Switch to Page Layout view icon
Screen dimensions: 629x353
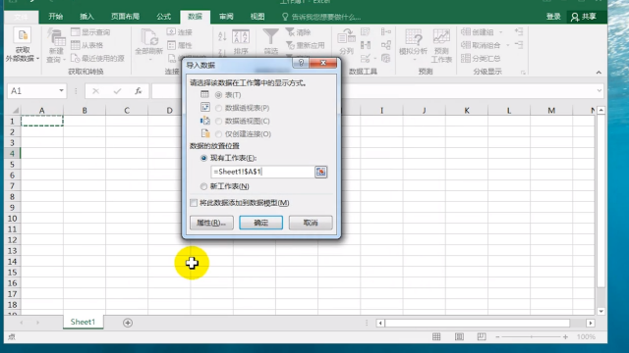[x=459, y=337]
